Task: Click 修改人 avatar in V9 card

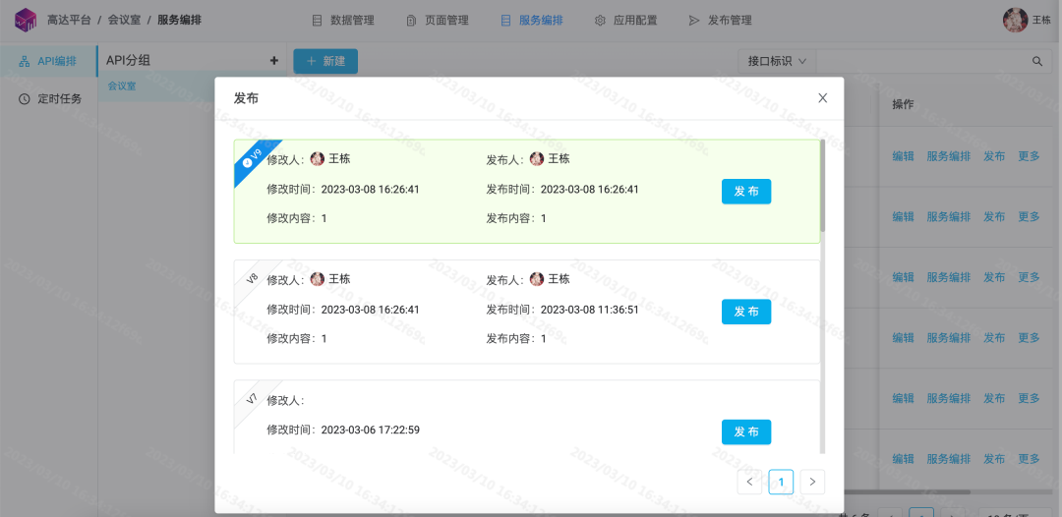Action: coord(317,158)
